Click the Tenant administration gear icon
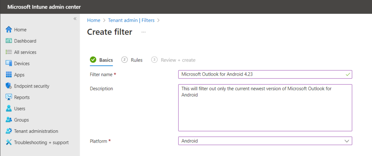The image size is (372, 156). 9,131
